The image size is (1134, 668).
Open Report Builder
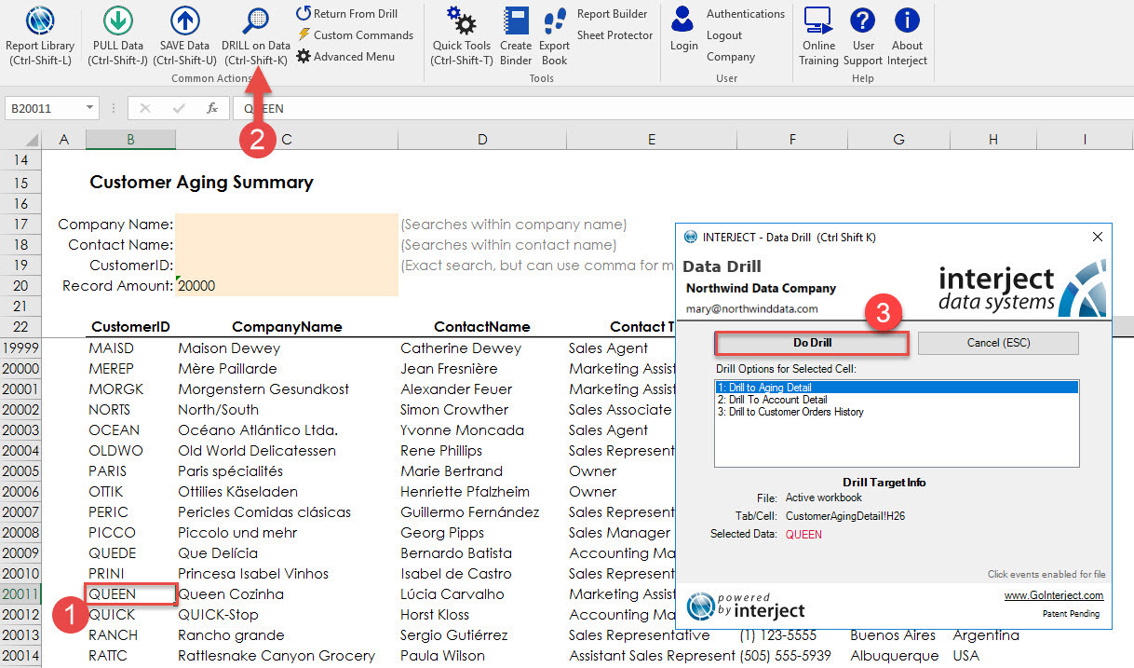pos(612,14)
